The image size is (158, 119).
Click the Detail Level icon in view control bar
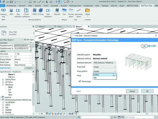(x=47, y=114)
